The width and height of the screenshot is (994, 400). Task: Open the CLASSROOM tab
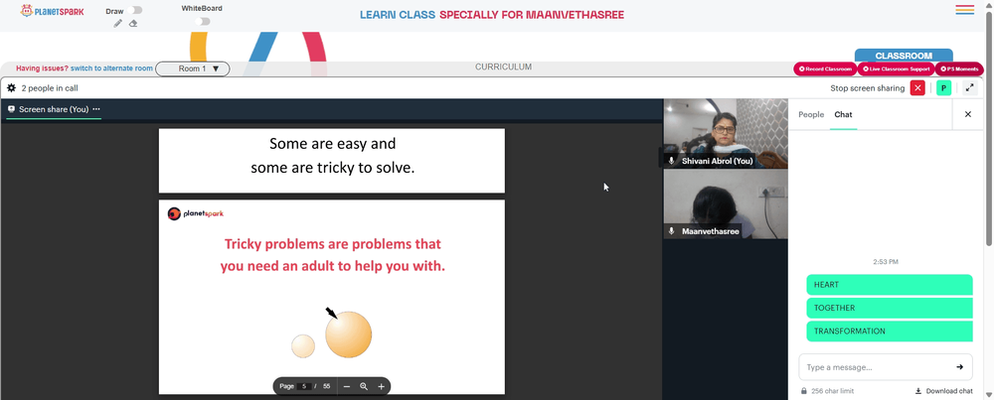pyautogui.click(x=904, y=56)
